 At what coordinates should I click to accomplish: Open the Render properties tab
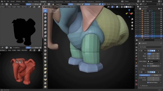(x=137, y=47)
